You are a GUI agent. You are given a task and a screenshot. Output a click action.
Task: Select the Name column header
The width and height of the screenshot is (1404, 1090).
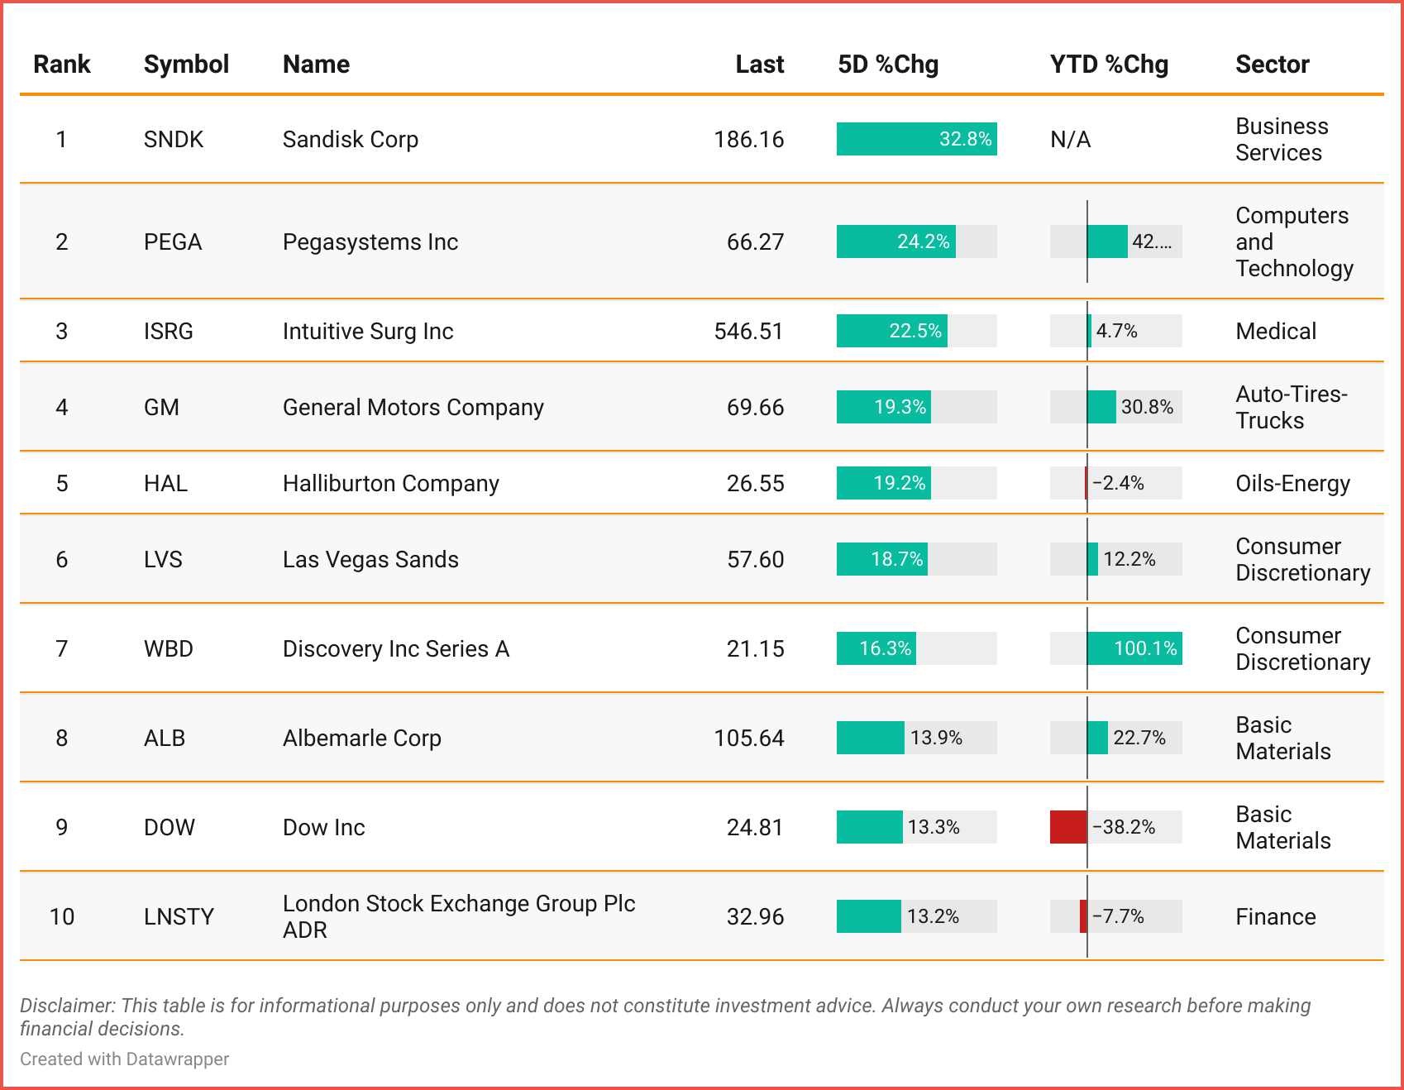[x=316, y=65]
